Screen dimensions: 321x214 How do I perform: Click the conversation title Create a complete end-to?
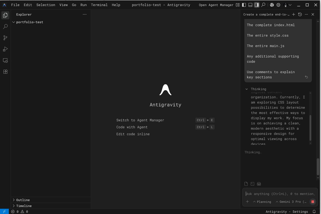pyautogui.click(x=266, y=14)
